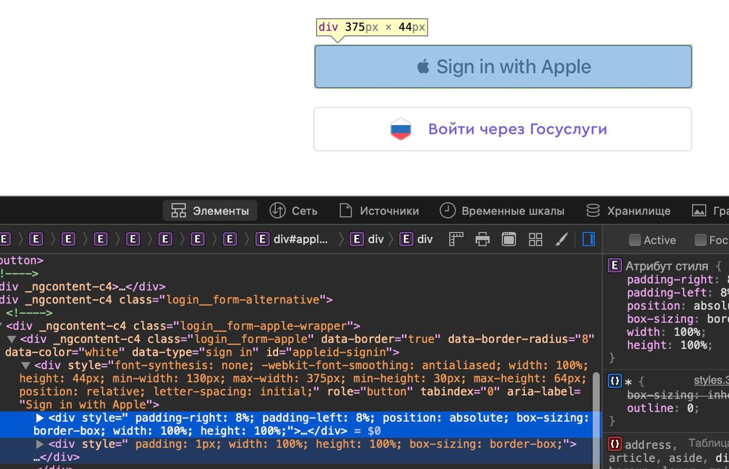
Task: Select the div breadcrumb right after div#appl…
Action: [x=367, y=240]
